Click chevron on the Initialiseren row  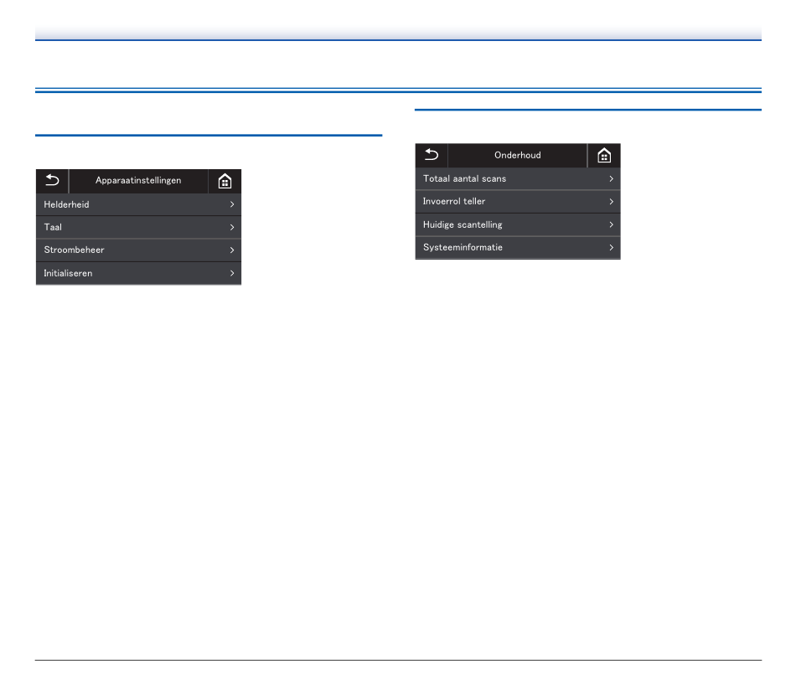[x=232, y=274]
